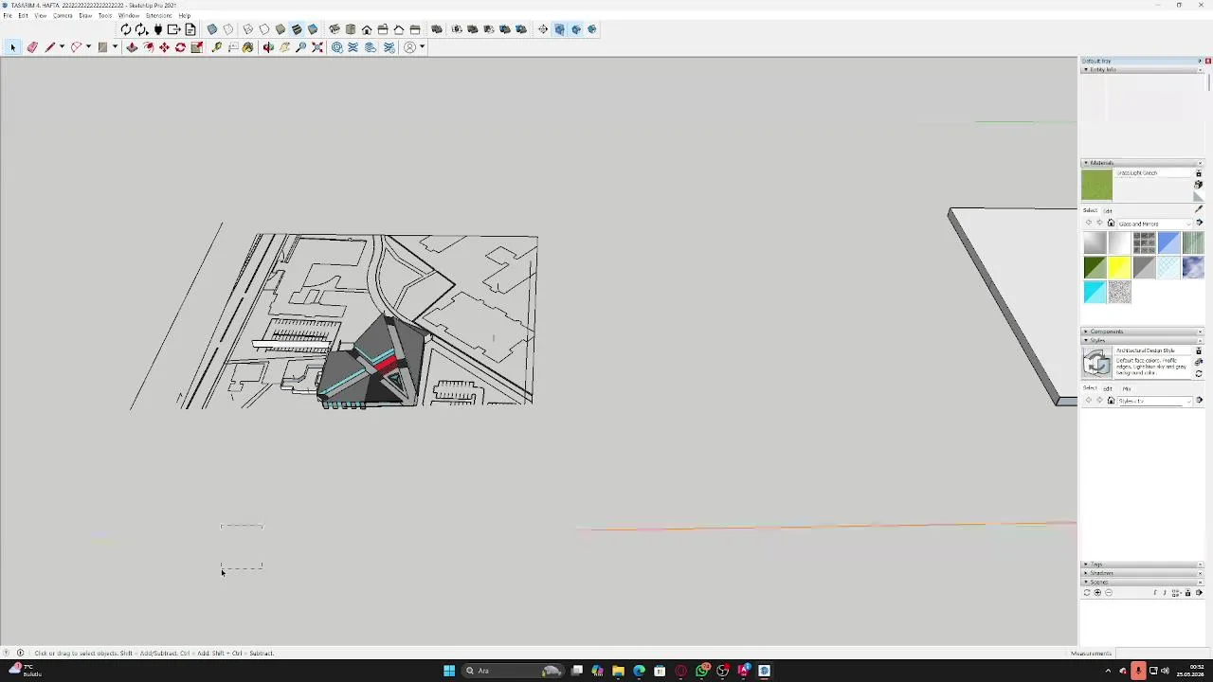The image size is (1213, 682).
Task: Open the Windows Start button
Action: pos(449,671)
